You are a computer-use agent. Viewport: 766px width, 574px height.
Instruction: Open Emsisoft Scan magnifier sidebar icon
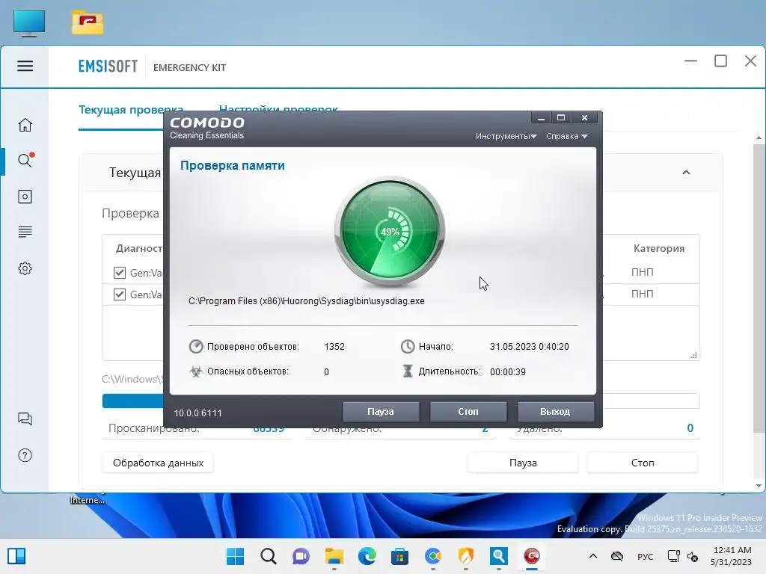tap(25, 160)
